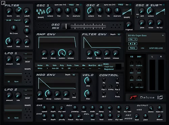This screenshot has width=169, height=125.
Task: Click the preset Name button
Action: (x=132, y=48)
